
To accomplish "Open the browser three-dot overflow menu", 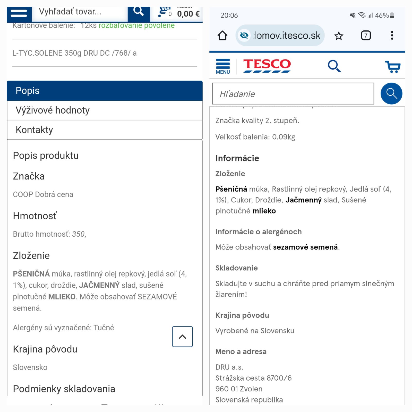I will point(392,36).
